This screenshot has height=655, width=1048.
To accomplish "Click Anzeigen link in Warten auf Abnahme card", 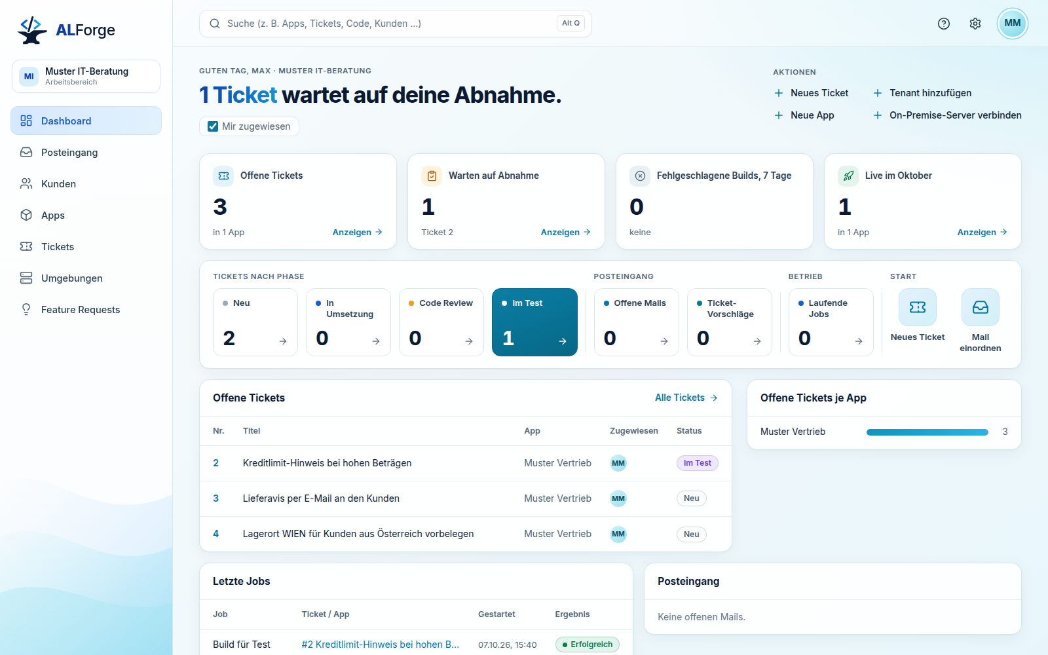I will click(566, 232).
